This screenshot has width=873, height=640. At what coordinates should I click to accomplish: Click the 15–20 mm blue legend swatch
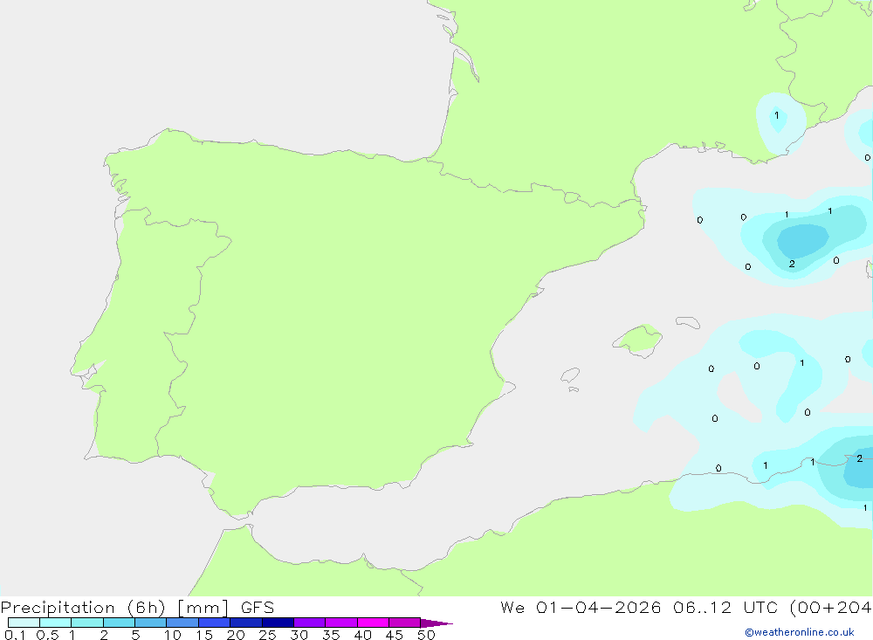click(215, 623)
